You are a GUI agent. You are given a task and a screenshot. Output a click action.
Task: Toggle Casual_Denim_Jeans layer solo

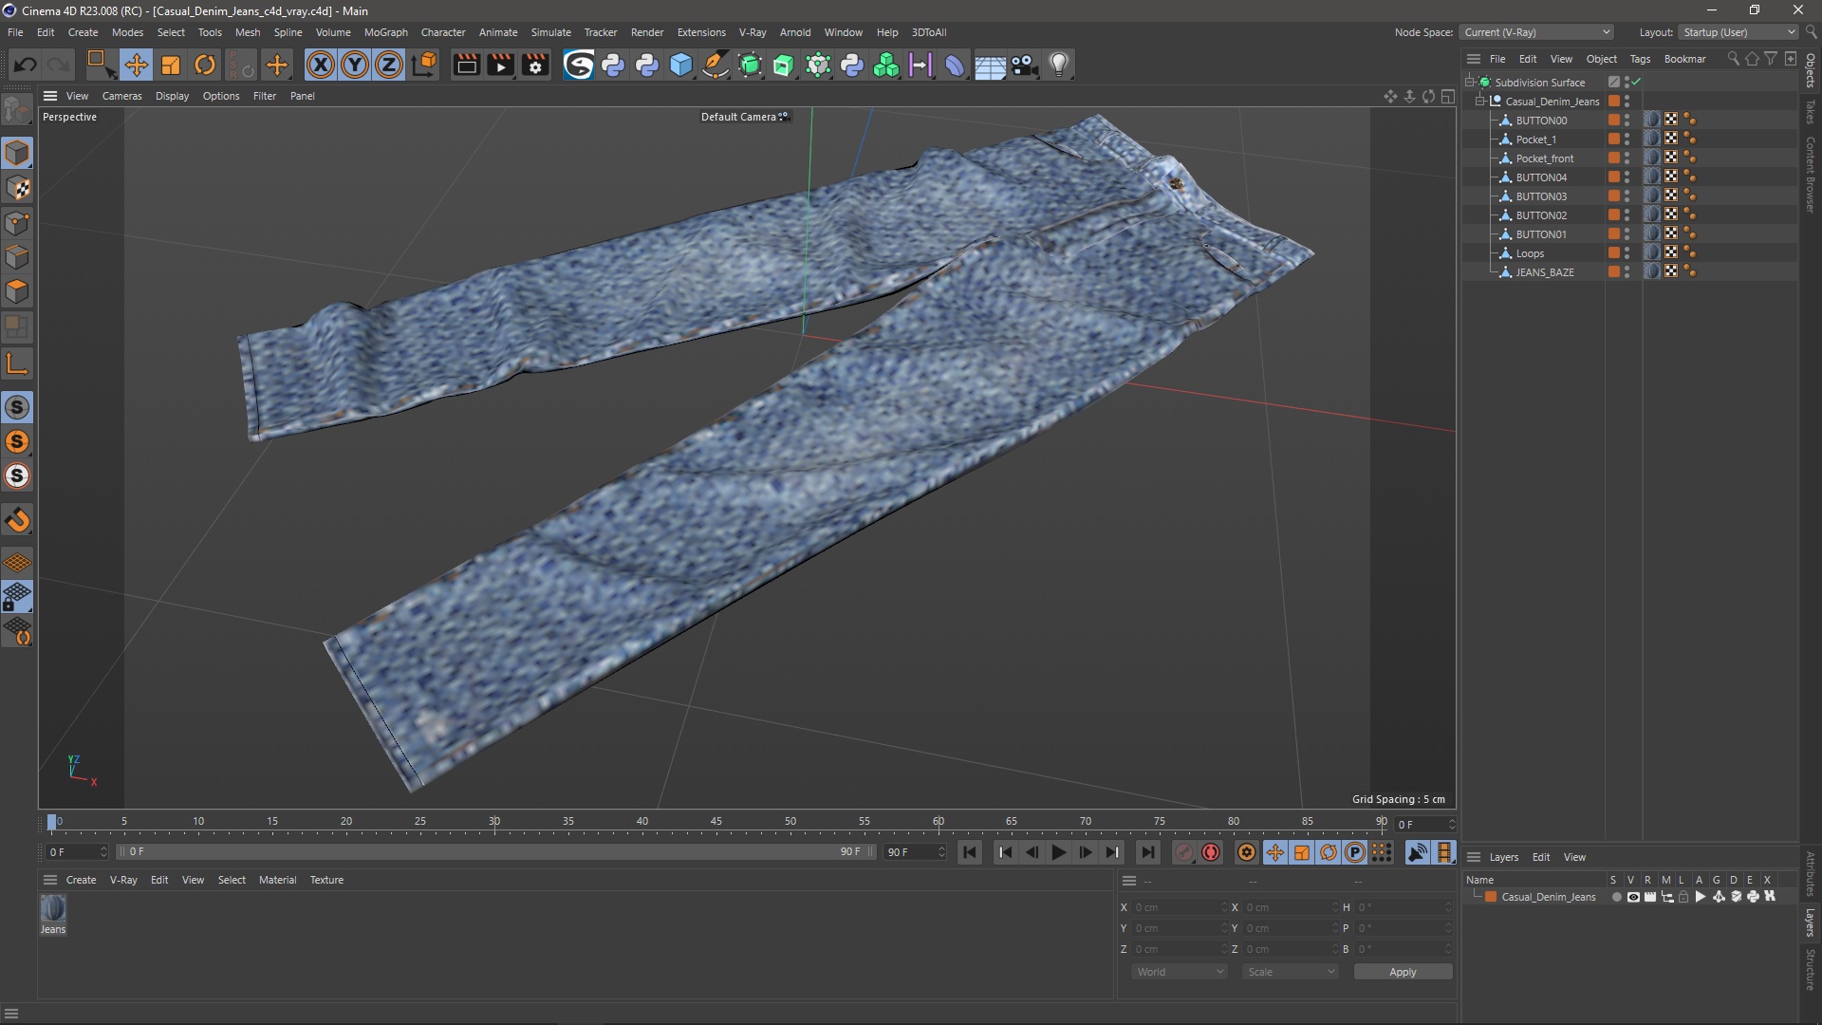tap(1617, 897)
